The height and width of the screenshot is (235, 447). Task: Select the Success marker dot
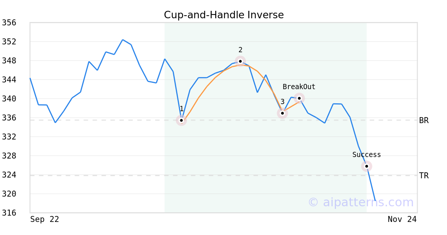coord(367,166)
